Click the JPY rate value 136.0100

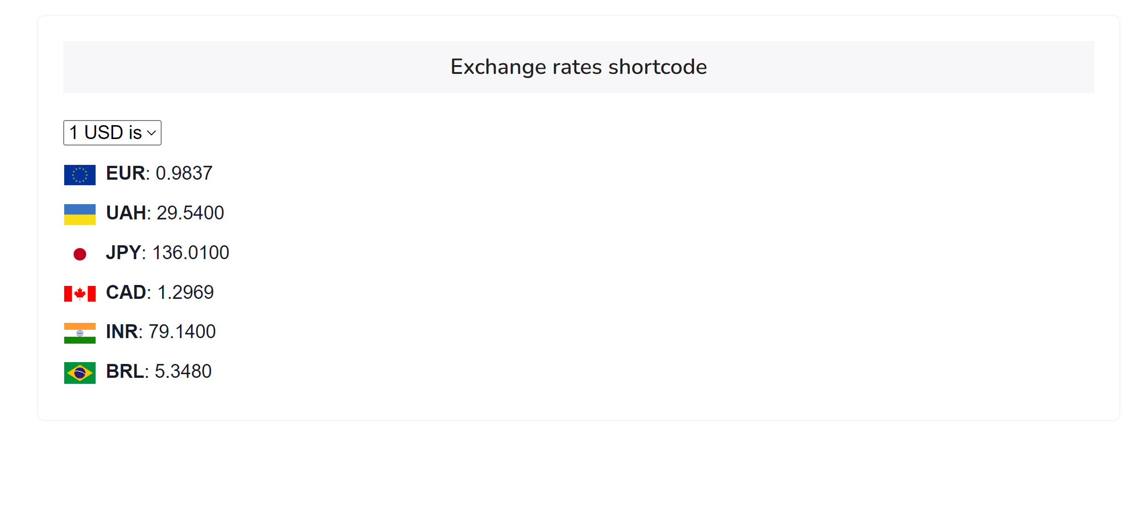tap(191, 253)
